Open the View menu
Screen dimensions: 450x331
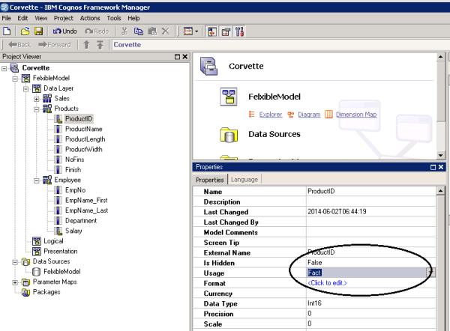click(x=40, y=18)
